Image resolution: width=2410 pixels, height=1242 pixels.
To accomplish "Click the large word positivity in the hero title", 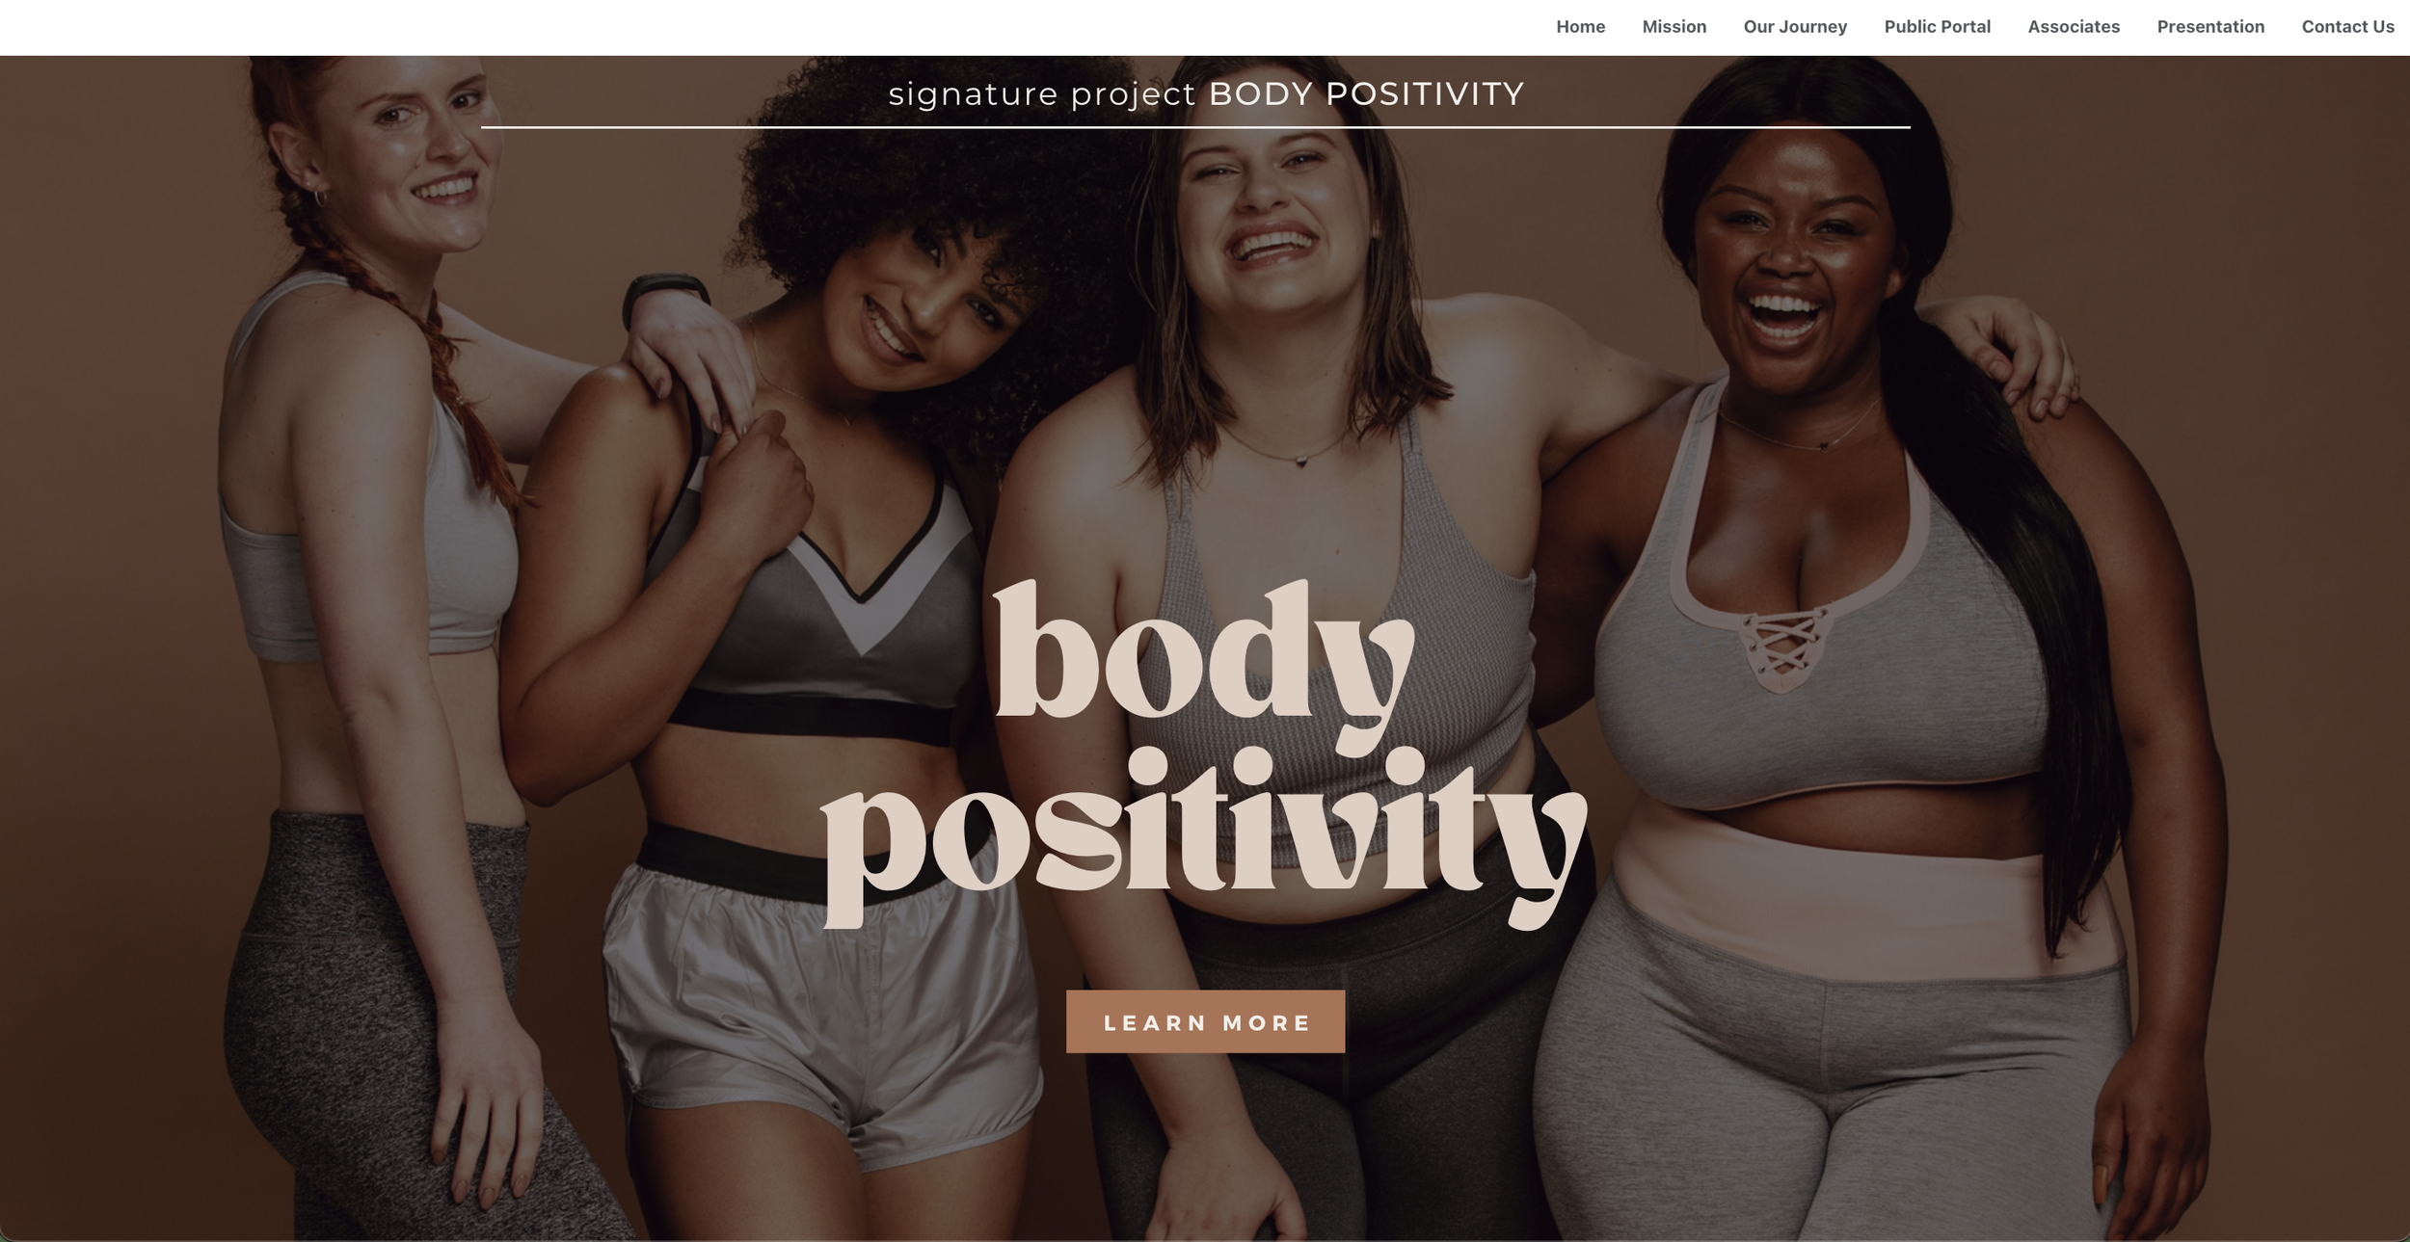I will [x=1203, y=838].
